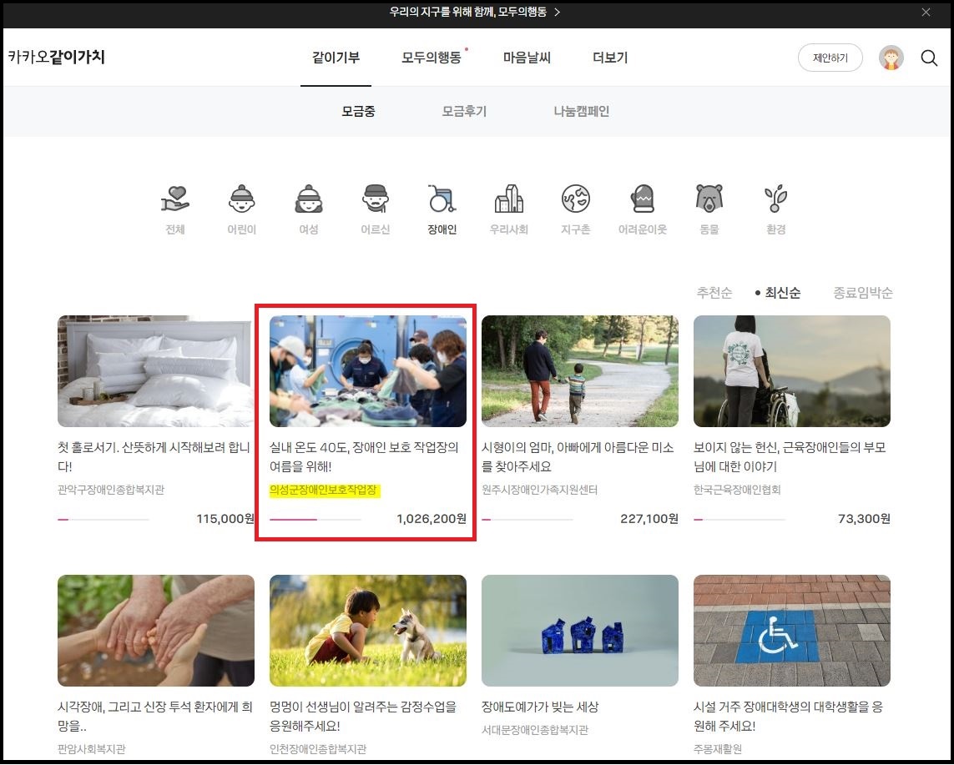Click organization 주몽재활원
This screenshot has height=765, width=954.
718,749
